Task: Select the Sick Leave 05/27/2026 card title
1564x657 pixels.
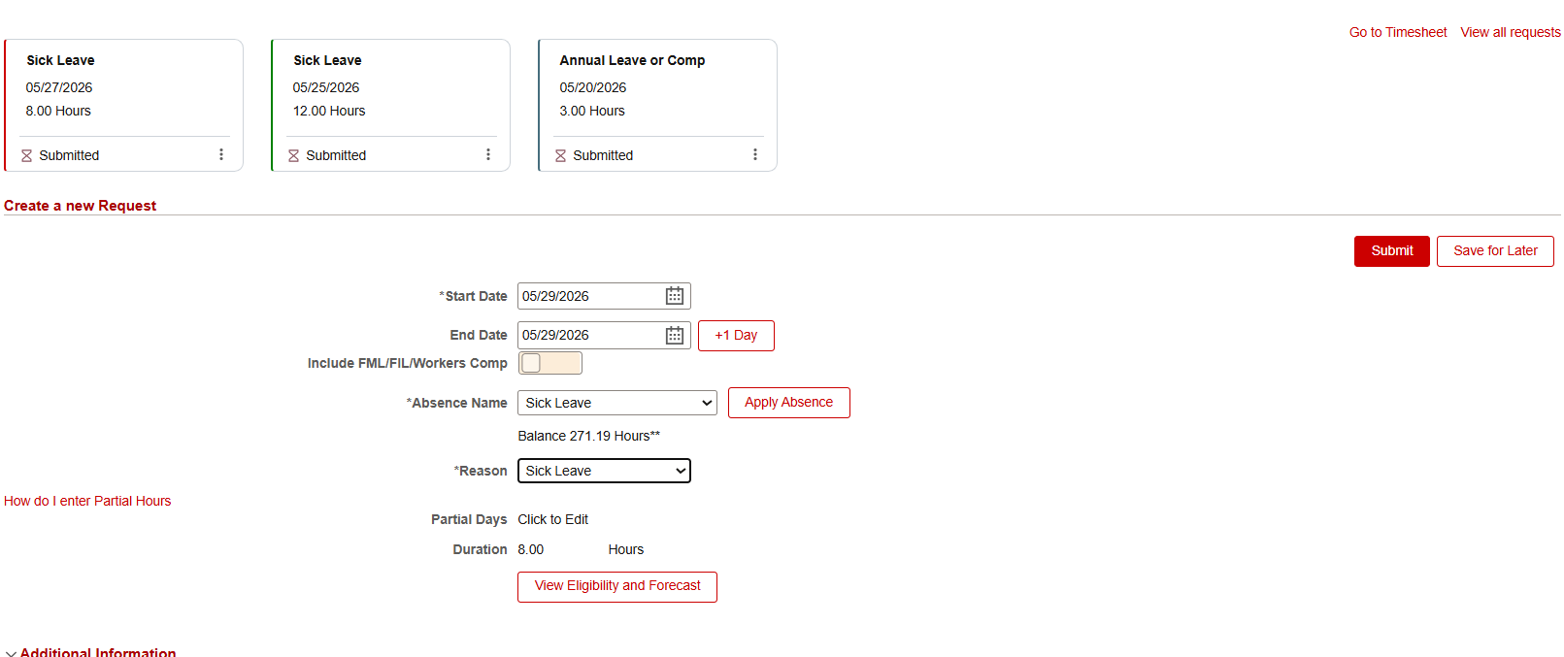Action: coord(60,60)
